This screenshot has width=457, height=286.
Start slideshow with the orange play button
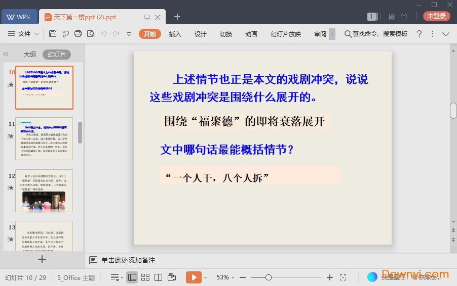tap(193, 277)
